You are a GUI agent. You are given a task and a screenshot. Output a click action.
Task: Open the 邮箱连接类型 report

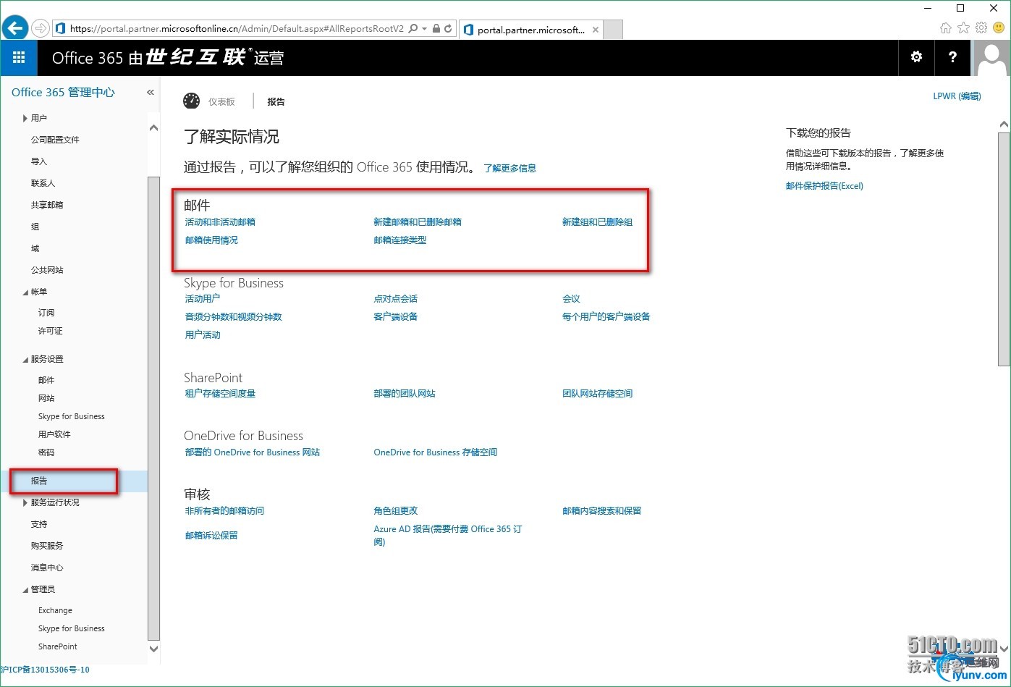pos(400,240)
